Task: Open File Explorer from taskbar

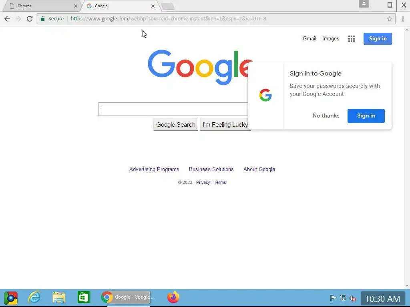Action: [59, 297]
